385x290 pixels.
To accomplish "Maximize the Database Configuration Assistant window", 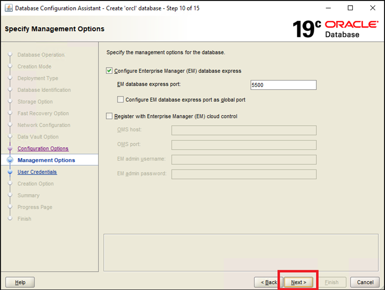I will pos(351,8).
